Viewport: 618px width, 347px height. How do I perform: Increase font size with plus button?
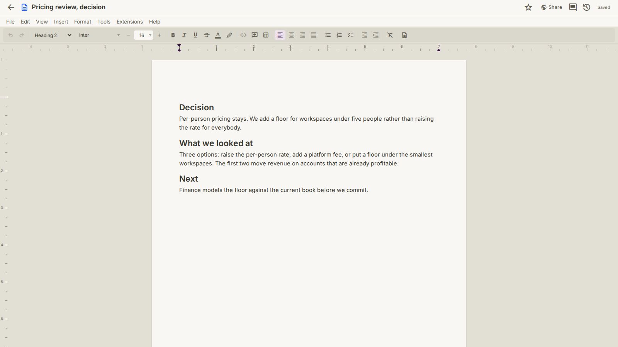pos(159,35)
